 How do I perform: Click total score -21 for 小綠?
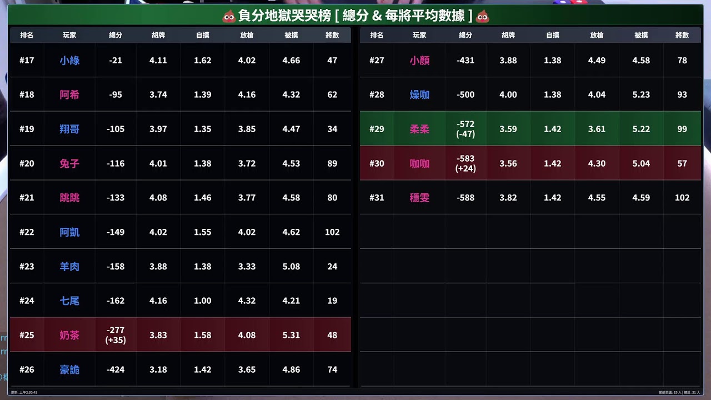[x=116, y=60]
